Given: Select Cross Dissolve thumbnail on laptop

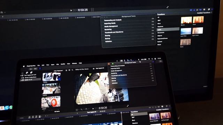Looking at the screenshot, I should tap(154, 116).
